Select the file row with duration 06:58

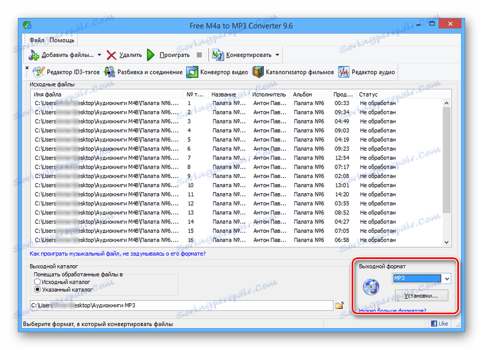point(237,240)
